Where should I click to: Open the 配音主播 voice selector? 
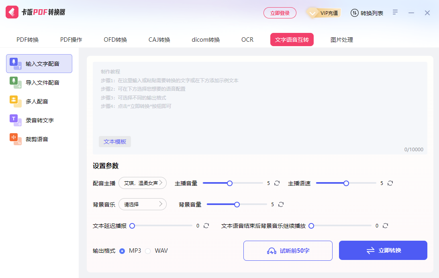pyautogui.click(x=143, y=183)
